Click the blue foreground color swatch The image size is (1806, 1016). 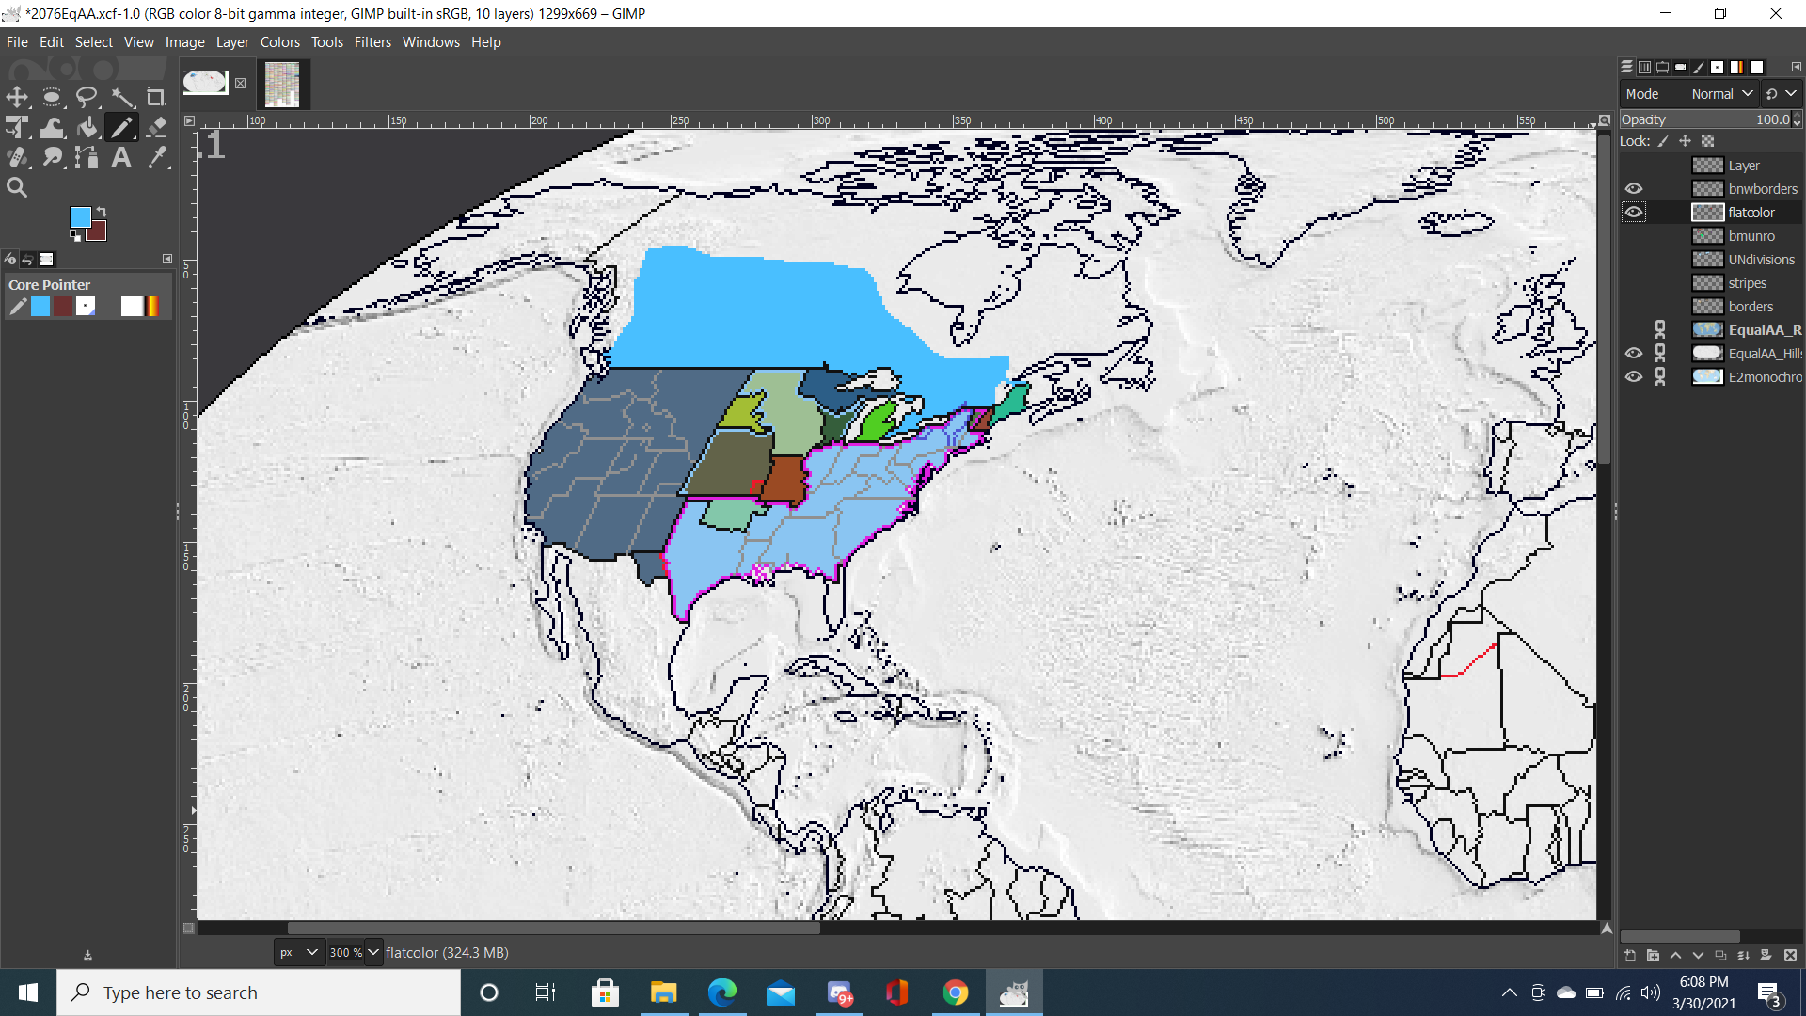(x=80, y=217)
